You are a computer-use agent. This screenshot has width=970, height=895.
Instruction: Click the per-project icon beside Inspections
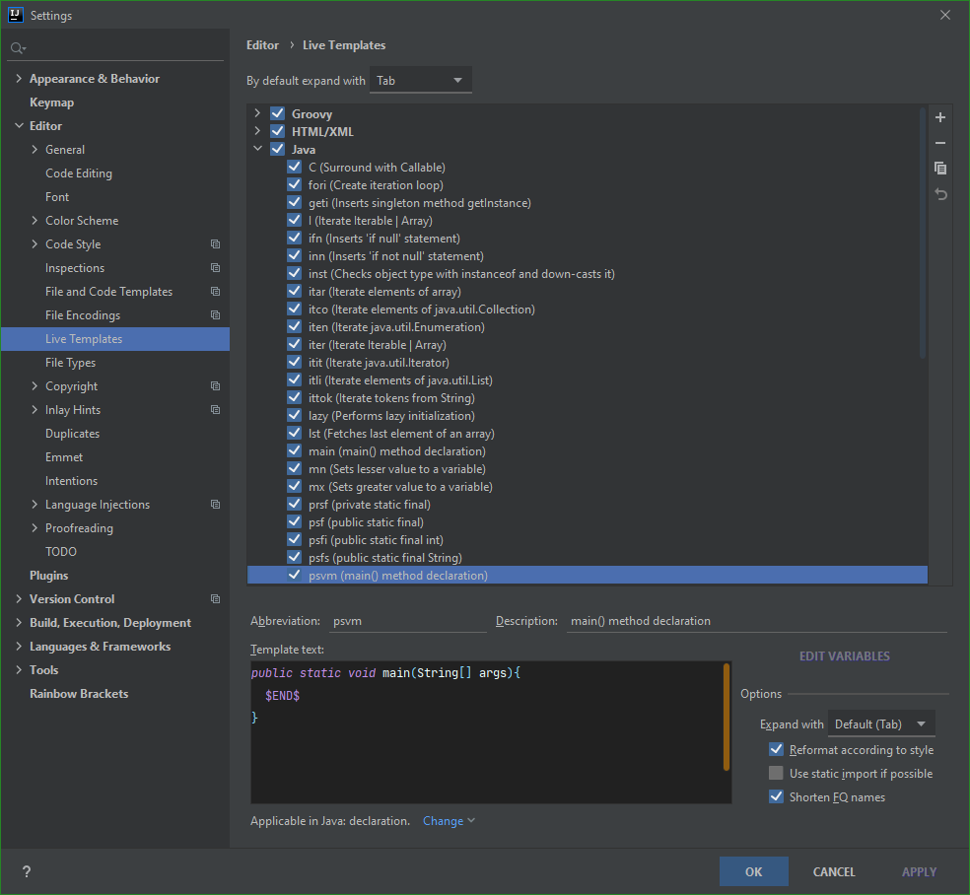point(215,267)
